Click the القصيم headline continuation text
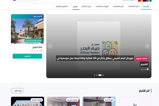Screen dimensions: 159x106 pos(144,64)
